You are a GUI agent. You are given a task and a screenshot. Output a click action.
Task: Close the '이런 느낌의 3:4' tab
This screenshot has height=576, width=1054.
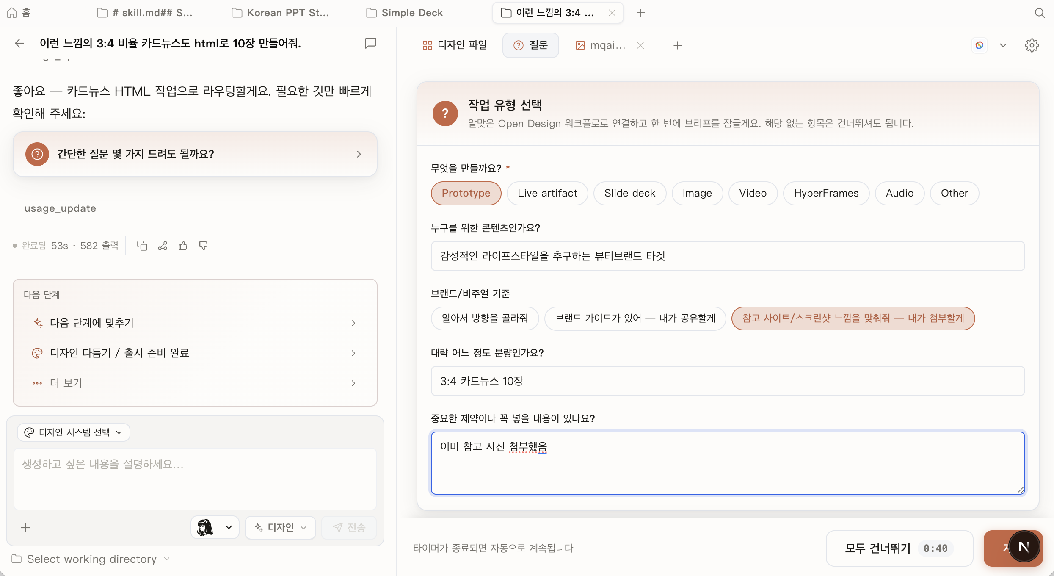[612, 13]
